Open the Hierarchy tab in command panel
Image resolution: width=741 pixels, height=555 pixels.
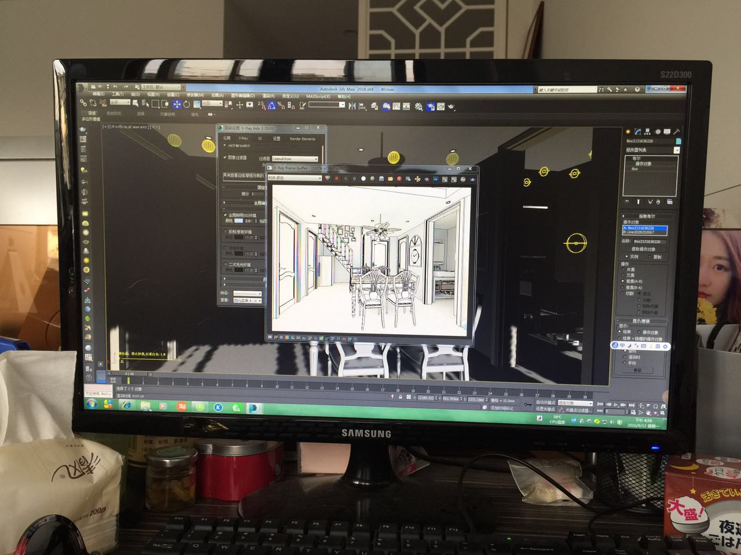647,132
